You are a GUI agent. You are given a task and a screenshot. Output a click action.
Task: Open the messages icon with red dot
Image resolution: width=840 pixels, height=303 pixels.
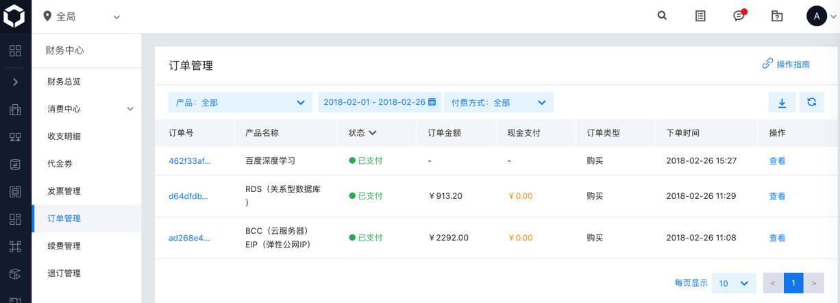739,16
